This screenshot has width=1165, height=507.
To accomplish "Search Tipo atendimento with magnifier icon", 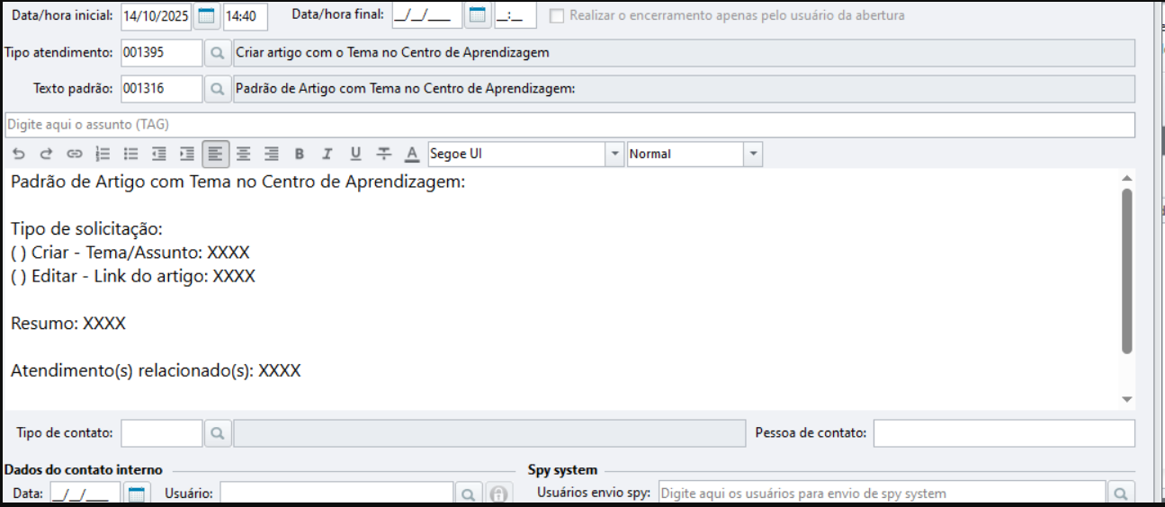I will pos(217,53).
